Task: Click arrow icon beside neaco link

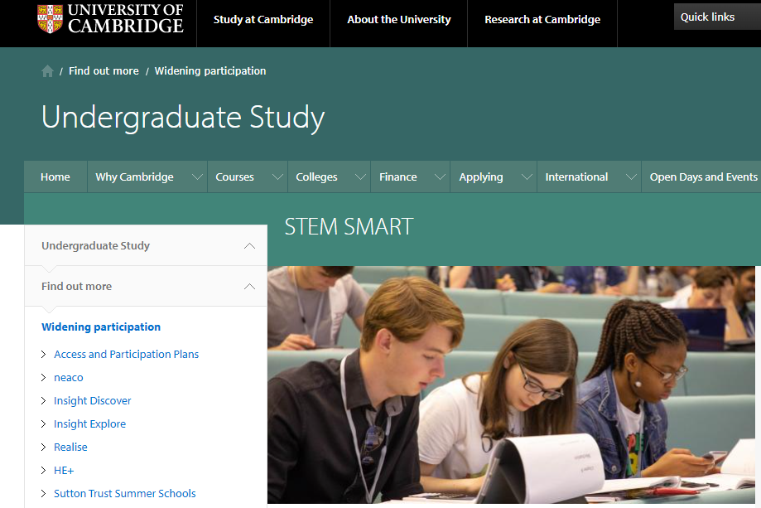Action: [44, 377]
